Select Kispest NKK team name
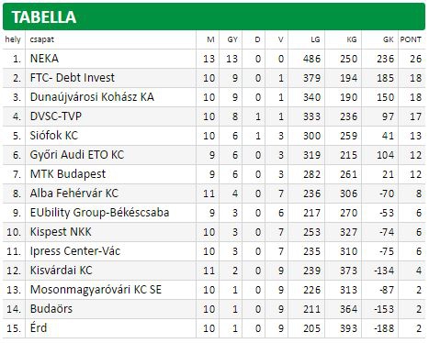The height and width of the screenshot is (343, 429). coord(61,232)
